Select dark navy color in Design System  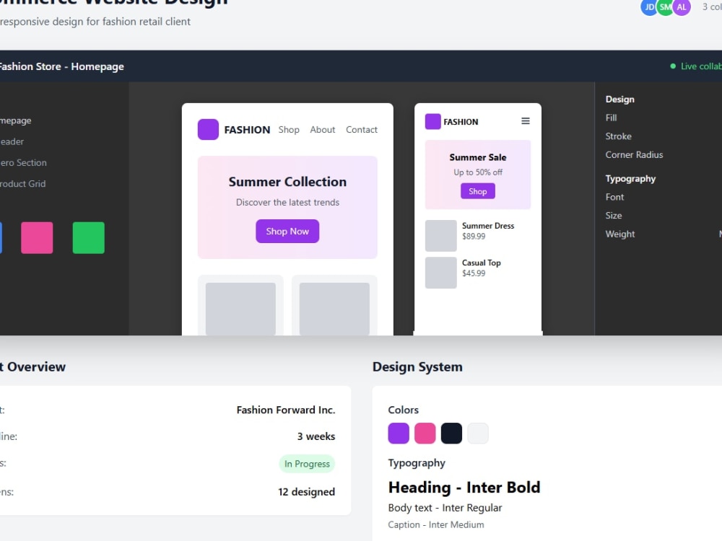[451, 434]
